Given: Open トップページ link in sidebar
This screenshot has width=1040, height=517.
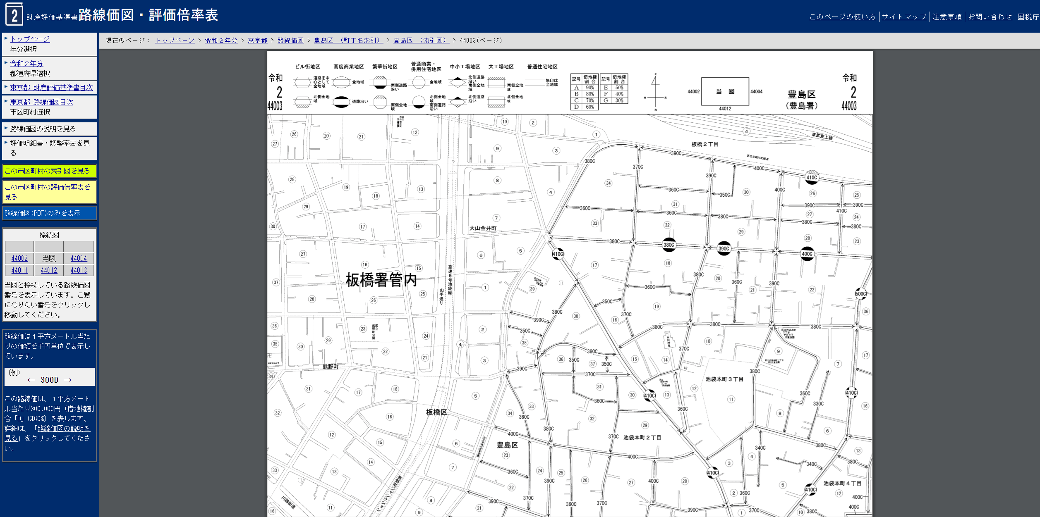Looking at the screenshot, I should pos(30,39).
